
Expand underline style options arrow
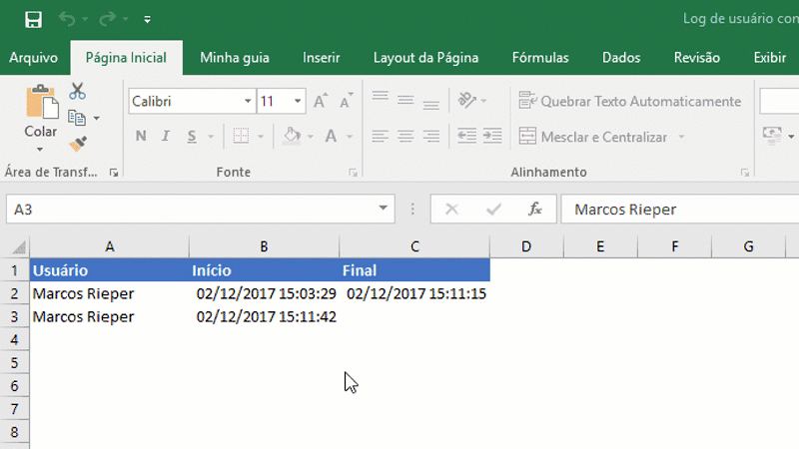tap(211, 137)
